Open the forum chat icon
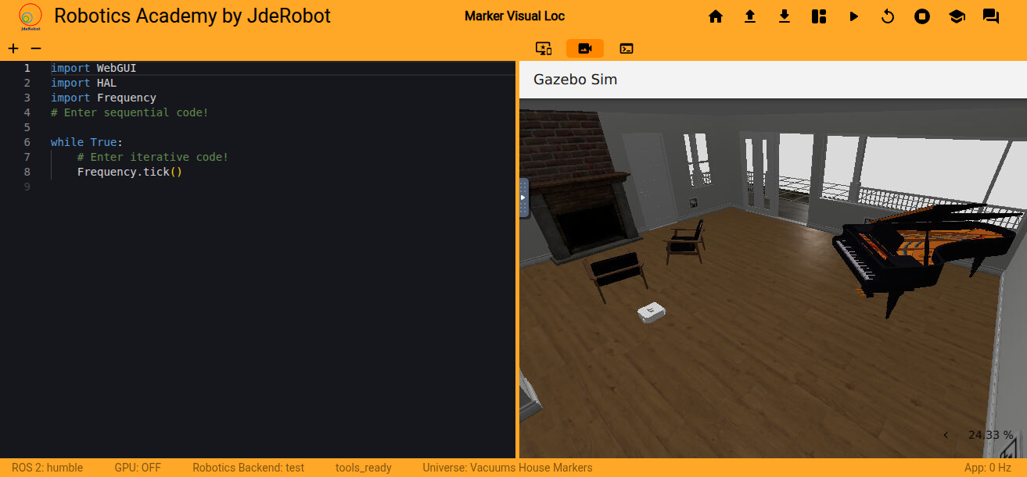The width and height of the screenshot is (1027, 477). [x=991, y=16]
